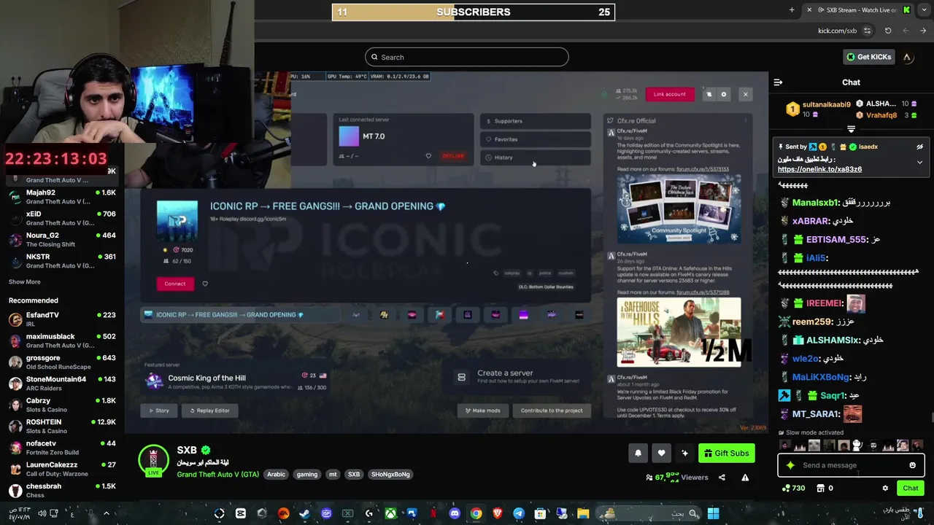The width and height of the screenshot is (934, 525).
Task: Click chat username MaLiKXBoNg
Action: click(820, 377)
